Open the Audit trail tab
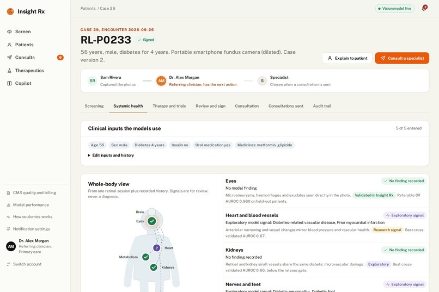Screen dimensions: 439x292 tap(322, 106)
